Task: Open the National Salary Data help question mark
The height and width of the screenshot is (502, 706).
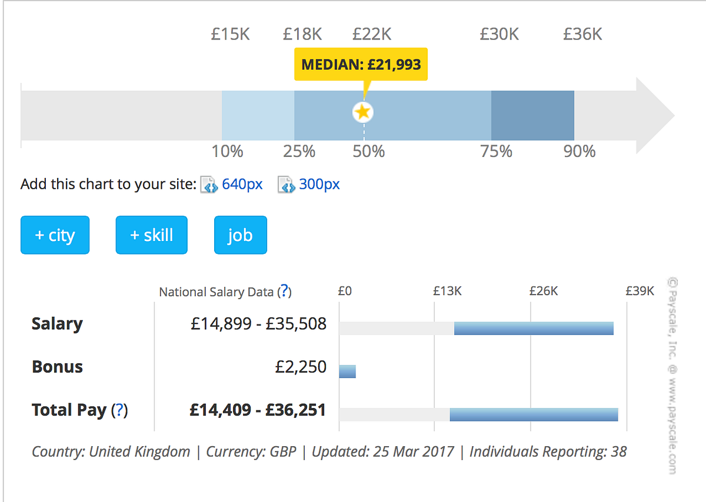Action: 284,291
